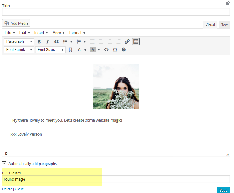Open the Font Sizes dropdown
This screenshot has height=193, width=234.
50,50
